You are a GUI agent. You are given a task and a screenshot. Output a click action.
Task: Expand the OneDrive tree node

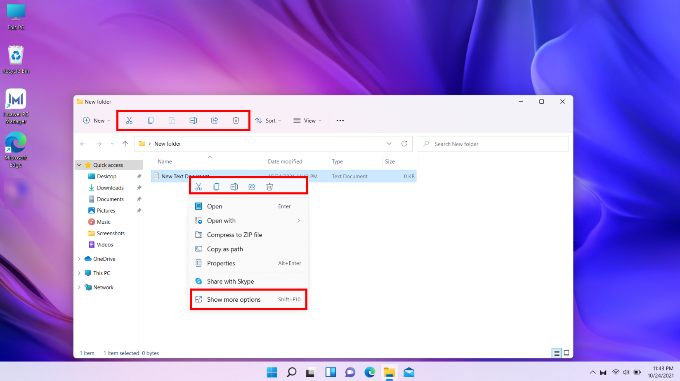pyautogui.click(x=79, y=259)
